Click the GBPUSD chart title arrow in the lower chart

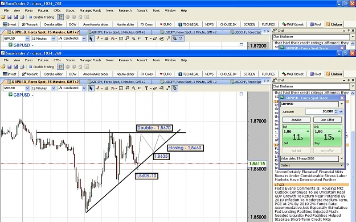coord(32,95)
